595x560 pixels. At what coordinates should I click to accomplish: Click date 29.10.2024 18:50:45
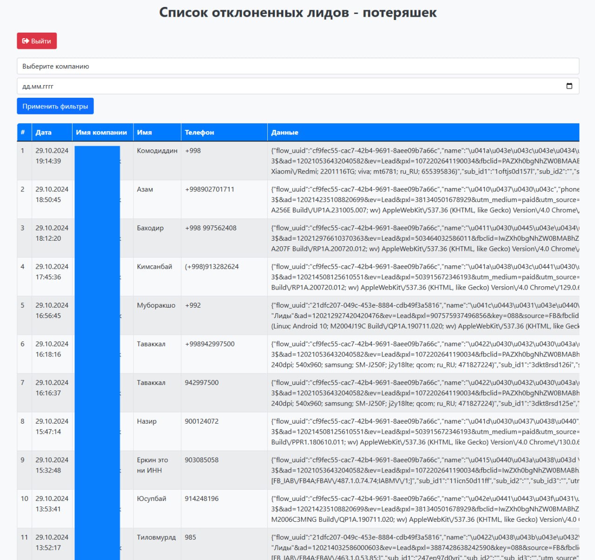pos(52,194)
